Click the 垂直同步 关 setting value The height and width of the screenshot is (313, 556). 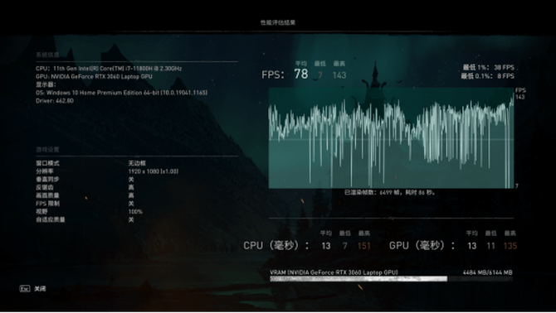coord(131,180)
